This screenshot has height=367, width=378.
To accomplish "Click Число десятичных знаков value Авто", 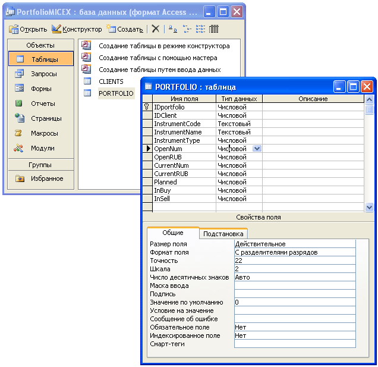I will pos(295,277).
